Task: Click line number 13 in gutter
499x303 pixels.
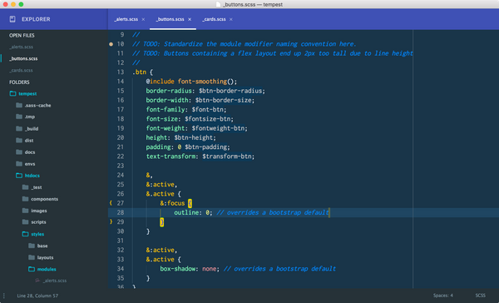Action: (x=121, y=72)
